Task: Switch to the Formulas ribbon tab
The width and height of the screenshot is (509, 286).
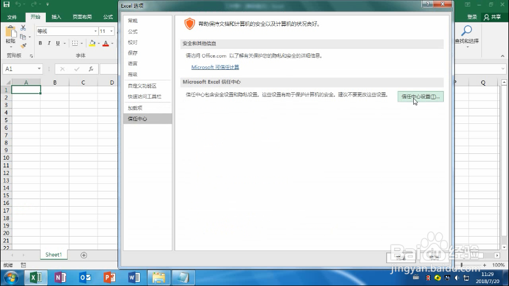Action: [108, 17]
